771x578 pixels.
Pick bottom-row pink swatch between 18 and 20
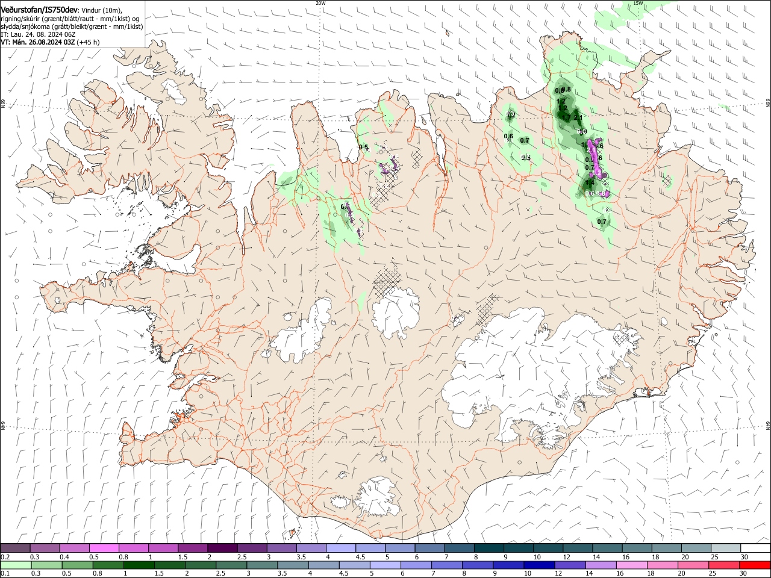(661, 565)
